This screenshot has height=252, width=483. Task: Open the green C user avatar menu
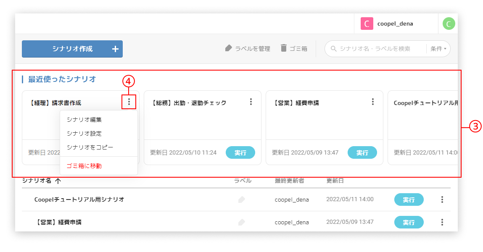449,24
